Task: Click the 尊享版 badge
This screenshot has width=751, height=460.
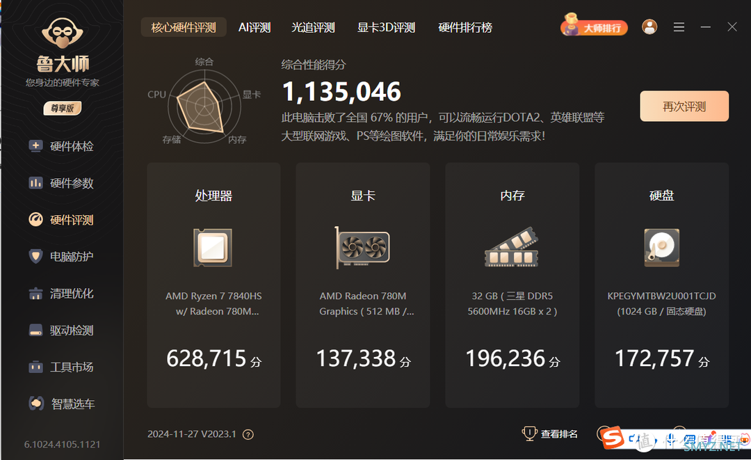Action: [63, 109]
